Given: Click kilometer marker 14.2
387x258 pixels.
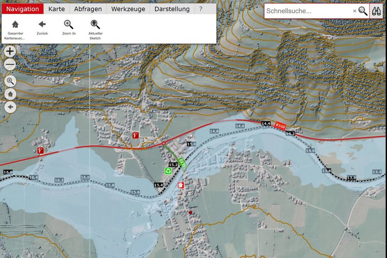Looking at the screenshot, I should click(290, 133).
